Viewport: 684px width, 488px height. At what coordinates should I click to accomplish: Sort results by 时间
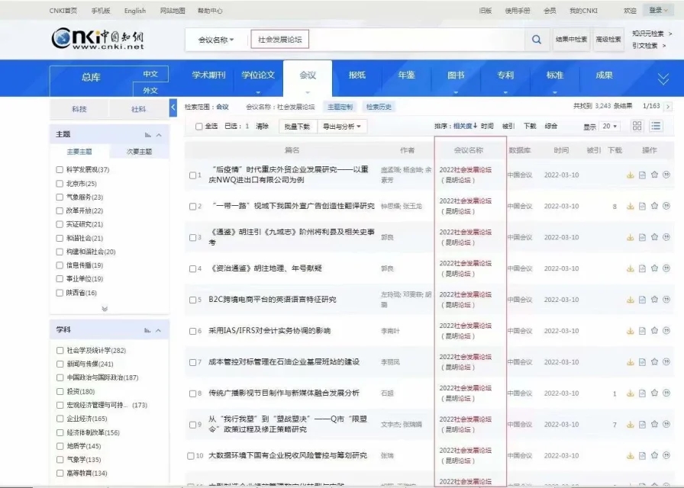click(x=487, y=126)
